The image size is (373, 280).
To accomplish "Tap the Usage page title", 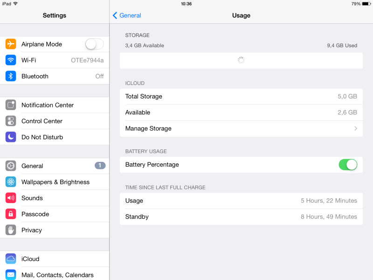I will pos(241,15).
